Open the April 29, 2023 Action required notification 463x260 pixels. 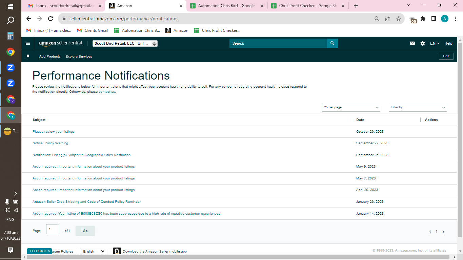[83, 190]
